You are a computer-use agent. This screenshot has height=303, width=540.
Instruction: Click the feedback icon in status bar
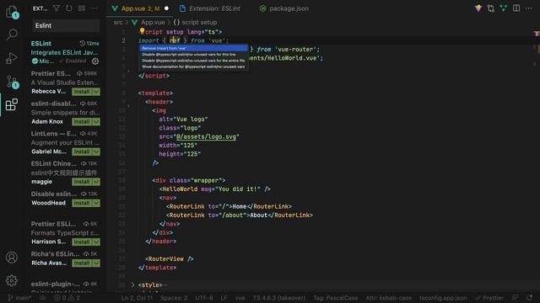(x=515, y=297)
